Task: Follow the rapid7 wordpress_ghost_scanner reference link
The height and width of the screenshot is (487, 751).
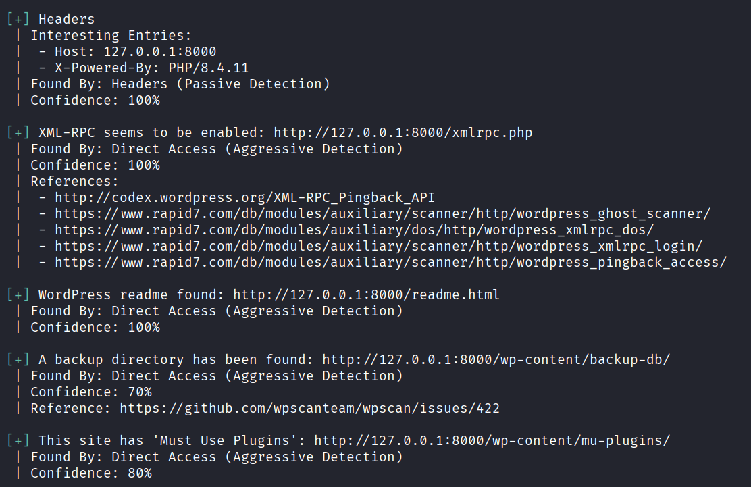Action: coord(382,213)
